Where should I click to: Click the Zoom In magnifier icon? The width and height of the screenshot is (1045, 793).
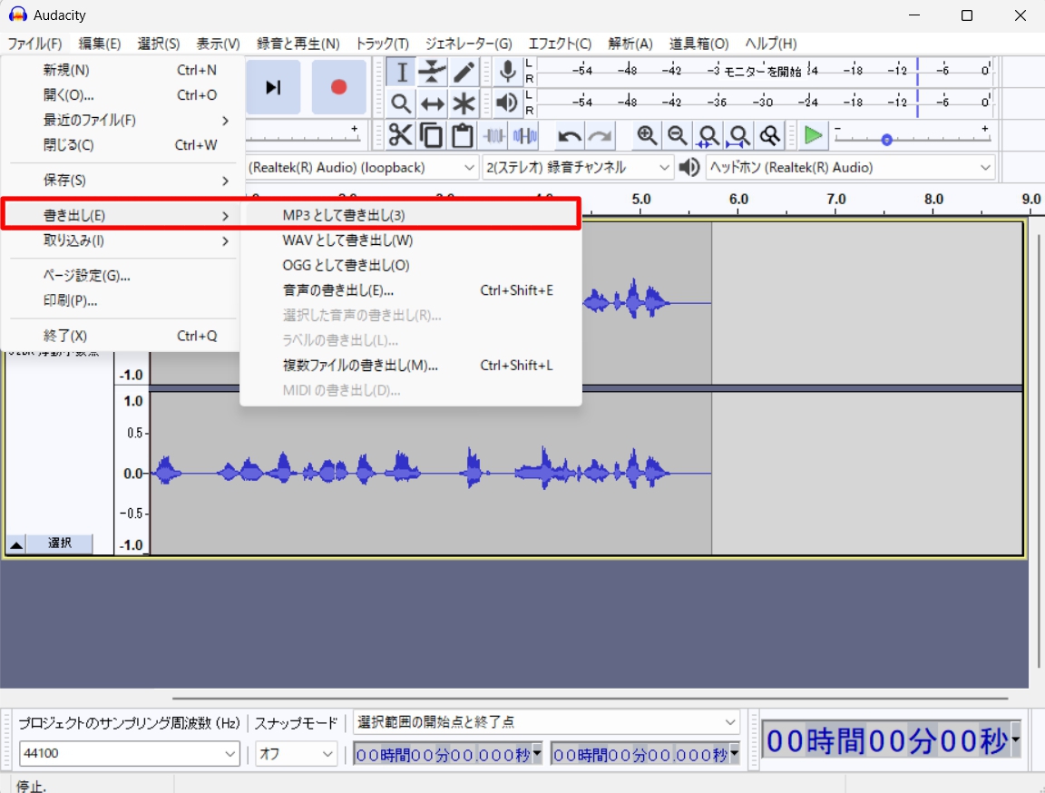(x=647, y=135)
